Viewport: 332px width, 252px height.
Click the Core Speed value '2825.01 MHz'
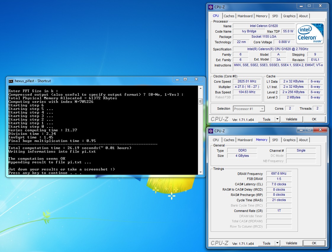pyautogui.click(x=247, y=82)
